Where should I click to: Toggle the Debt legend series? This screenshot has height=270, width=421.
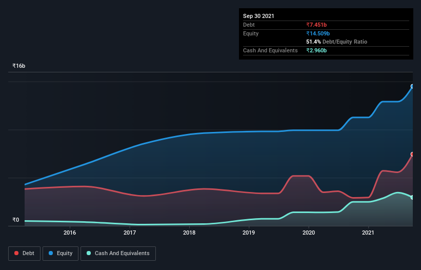click(x=24, y=254)
